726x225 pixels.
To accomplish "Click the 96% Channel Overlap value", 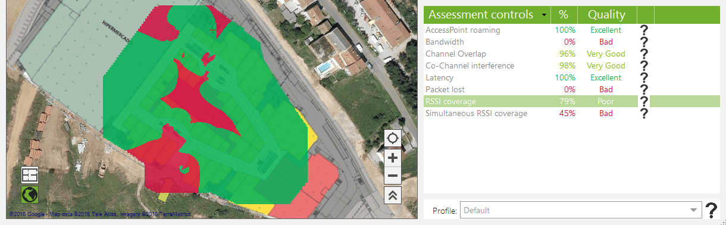I will point(567,54).
